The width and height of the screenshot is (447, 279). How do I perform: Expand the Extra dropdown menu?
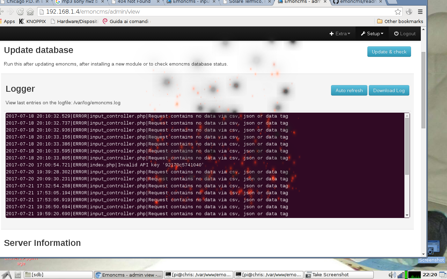pos(340,33)
